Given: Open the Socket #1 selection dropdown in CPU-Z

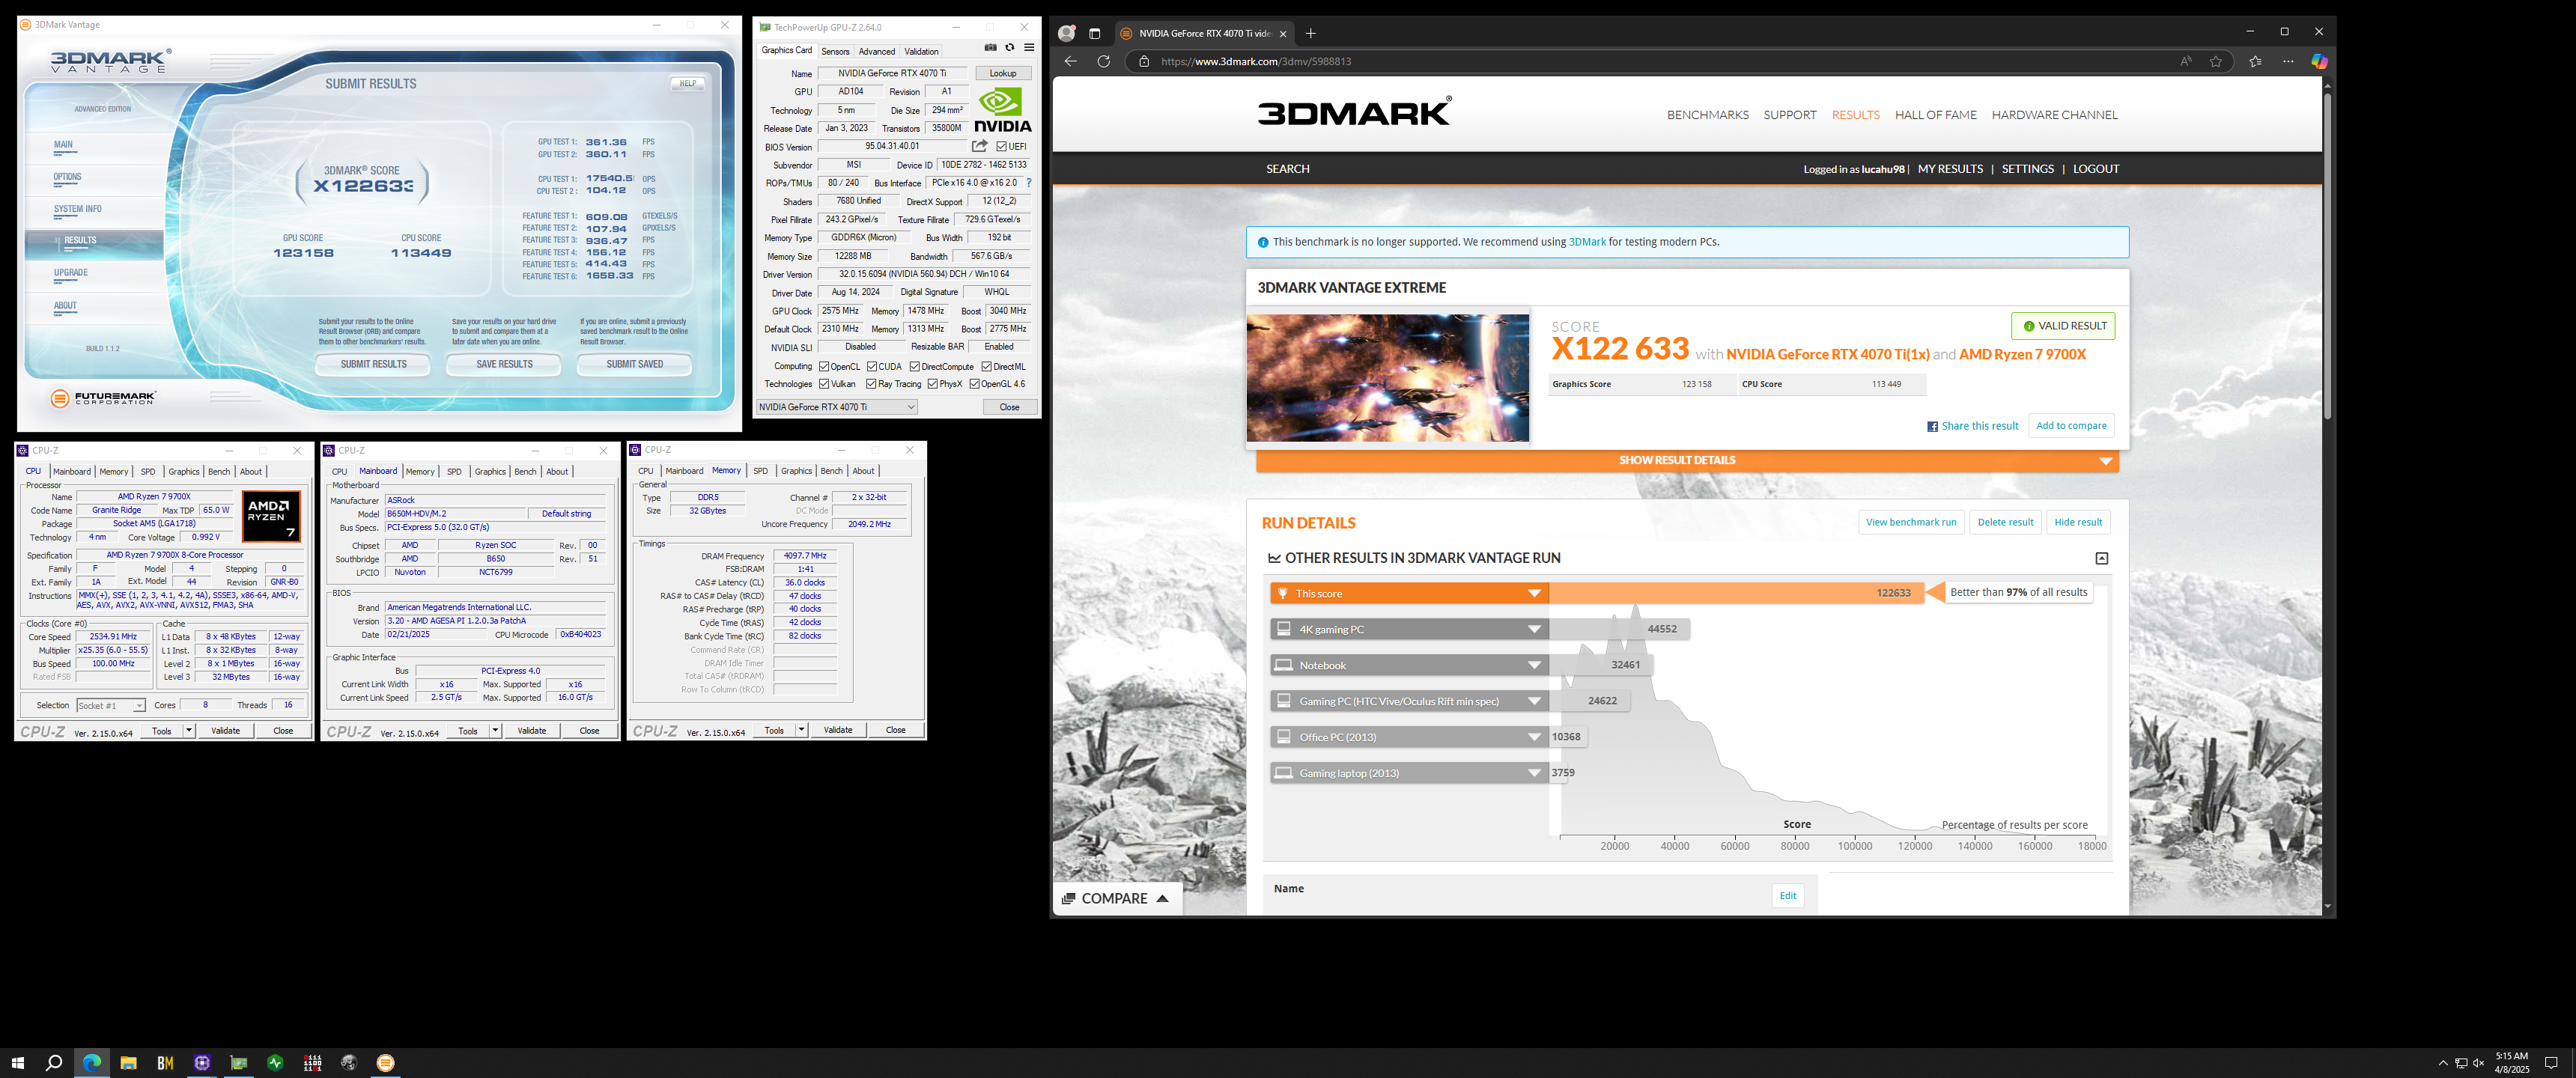Looking at the screenshot, I should (111, 706).
